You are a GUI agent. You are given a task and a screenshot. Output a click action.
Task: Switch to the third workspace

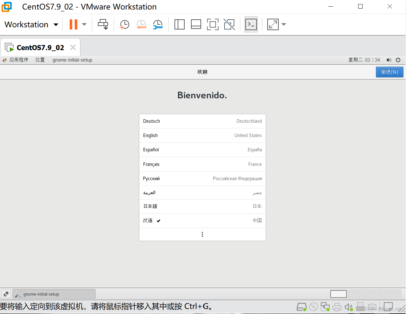click(375, 294)
